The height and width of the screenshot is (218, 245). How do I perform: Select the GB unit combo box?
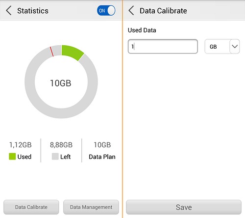pos(222,47)
